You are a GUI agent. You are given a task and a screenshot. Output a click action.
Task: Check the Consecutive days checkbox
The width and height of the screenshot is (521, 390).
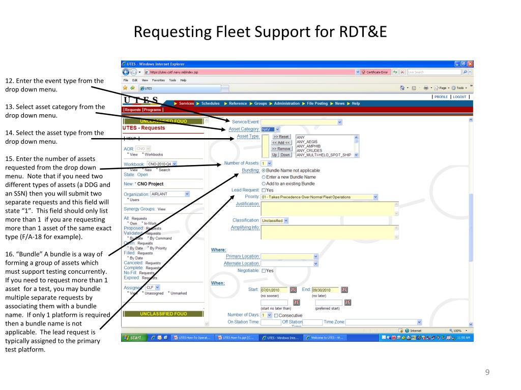[276, 315]
